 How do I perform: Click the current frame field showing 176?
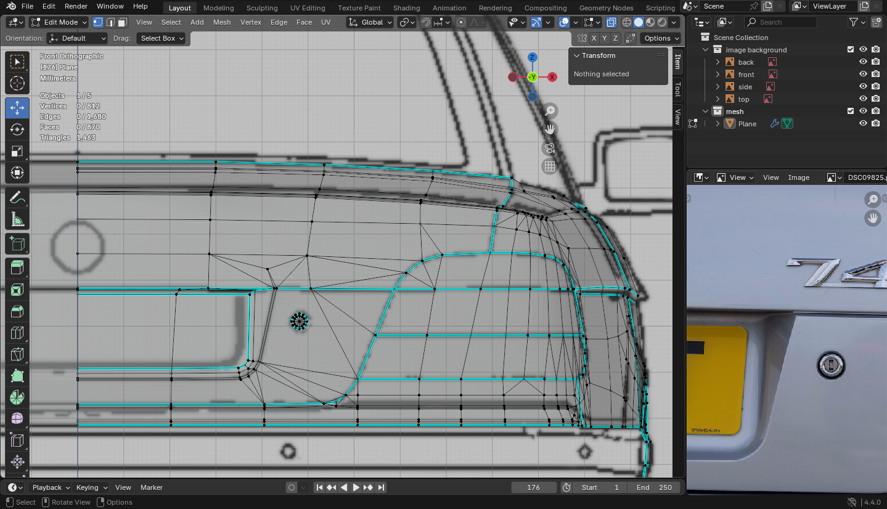click(534, 487)
